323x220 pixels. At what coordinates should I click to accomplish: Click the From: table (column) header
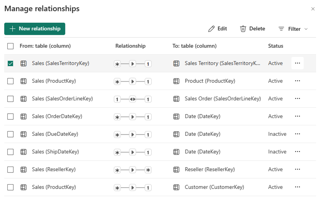coord(45,46)
